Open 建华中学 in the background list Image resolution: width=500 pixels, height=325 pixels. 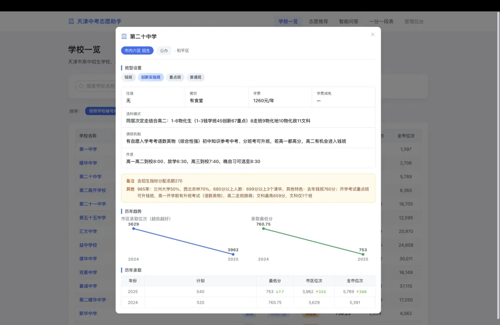pos(88,259)
